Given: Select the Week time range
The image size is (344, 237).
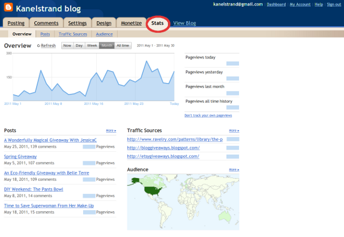Looking at the screenshot, I should (92, 46).
